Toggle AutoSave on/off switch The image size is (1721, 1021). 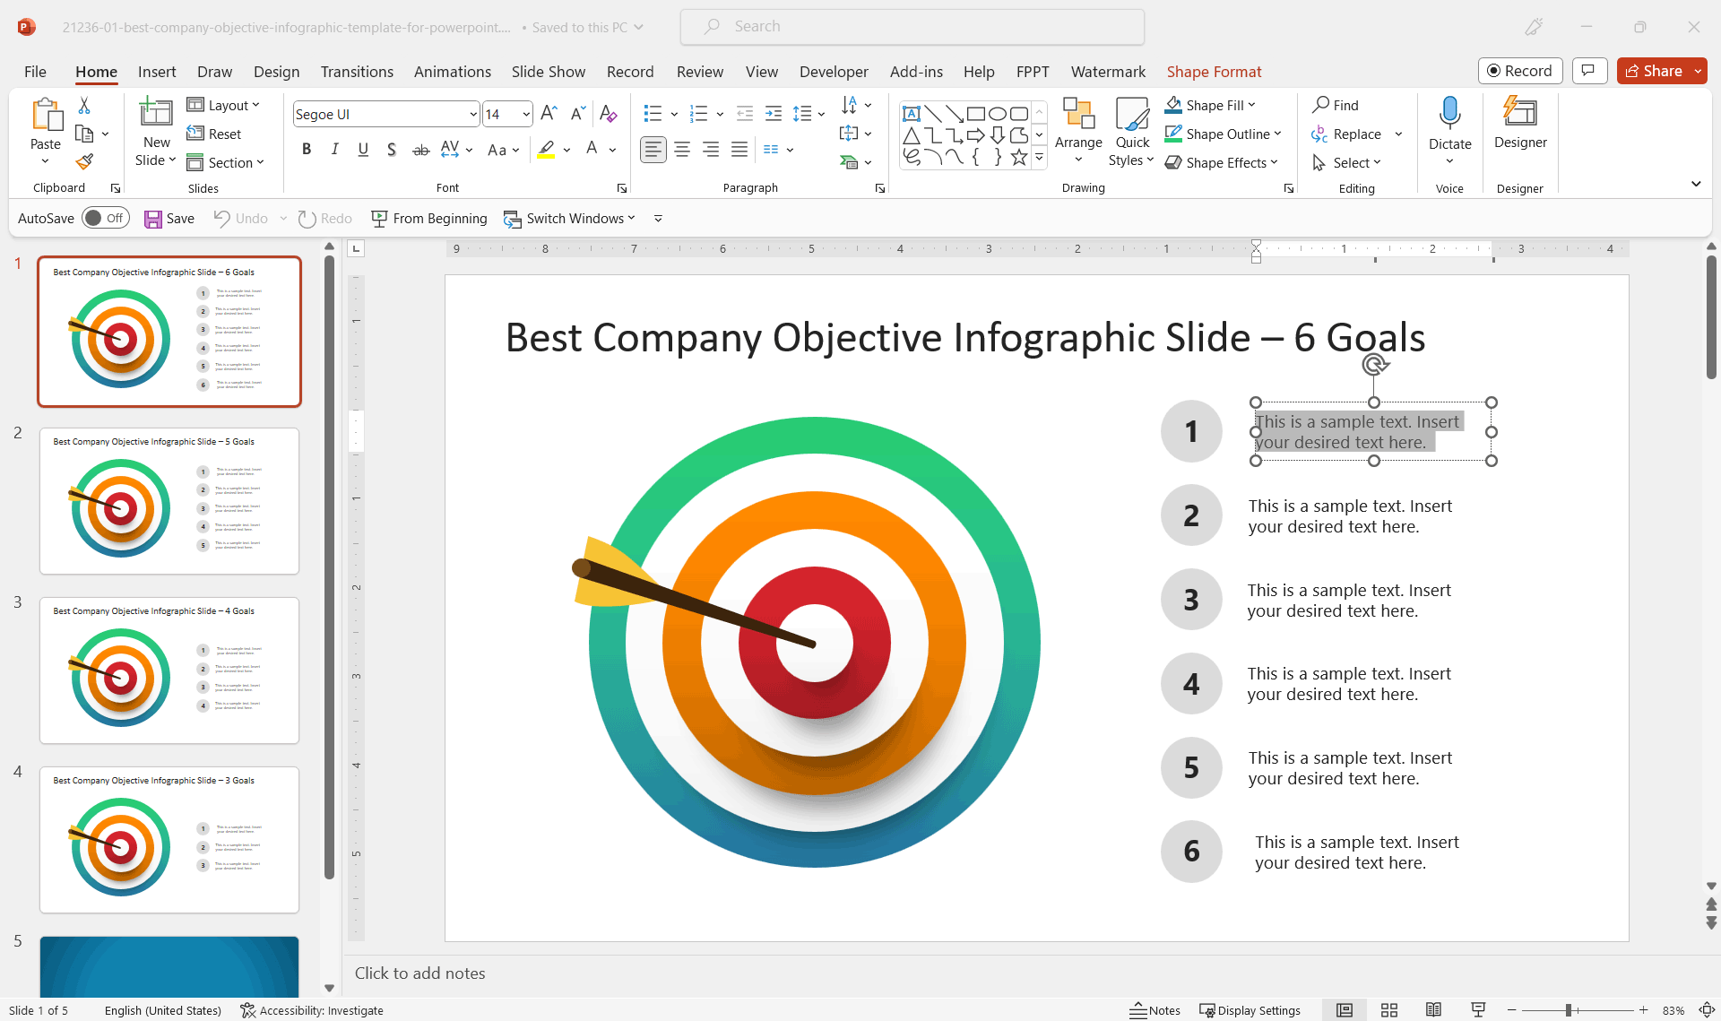(102, 218)
